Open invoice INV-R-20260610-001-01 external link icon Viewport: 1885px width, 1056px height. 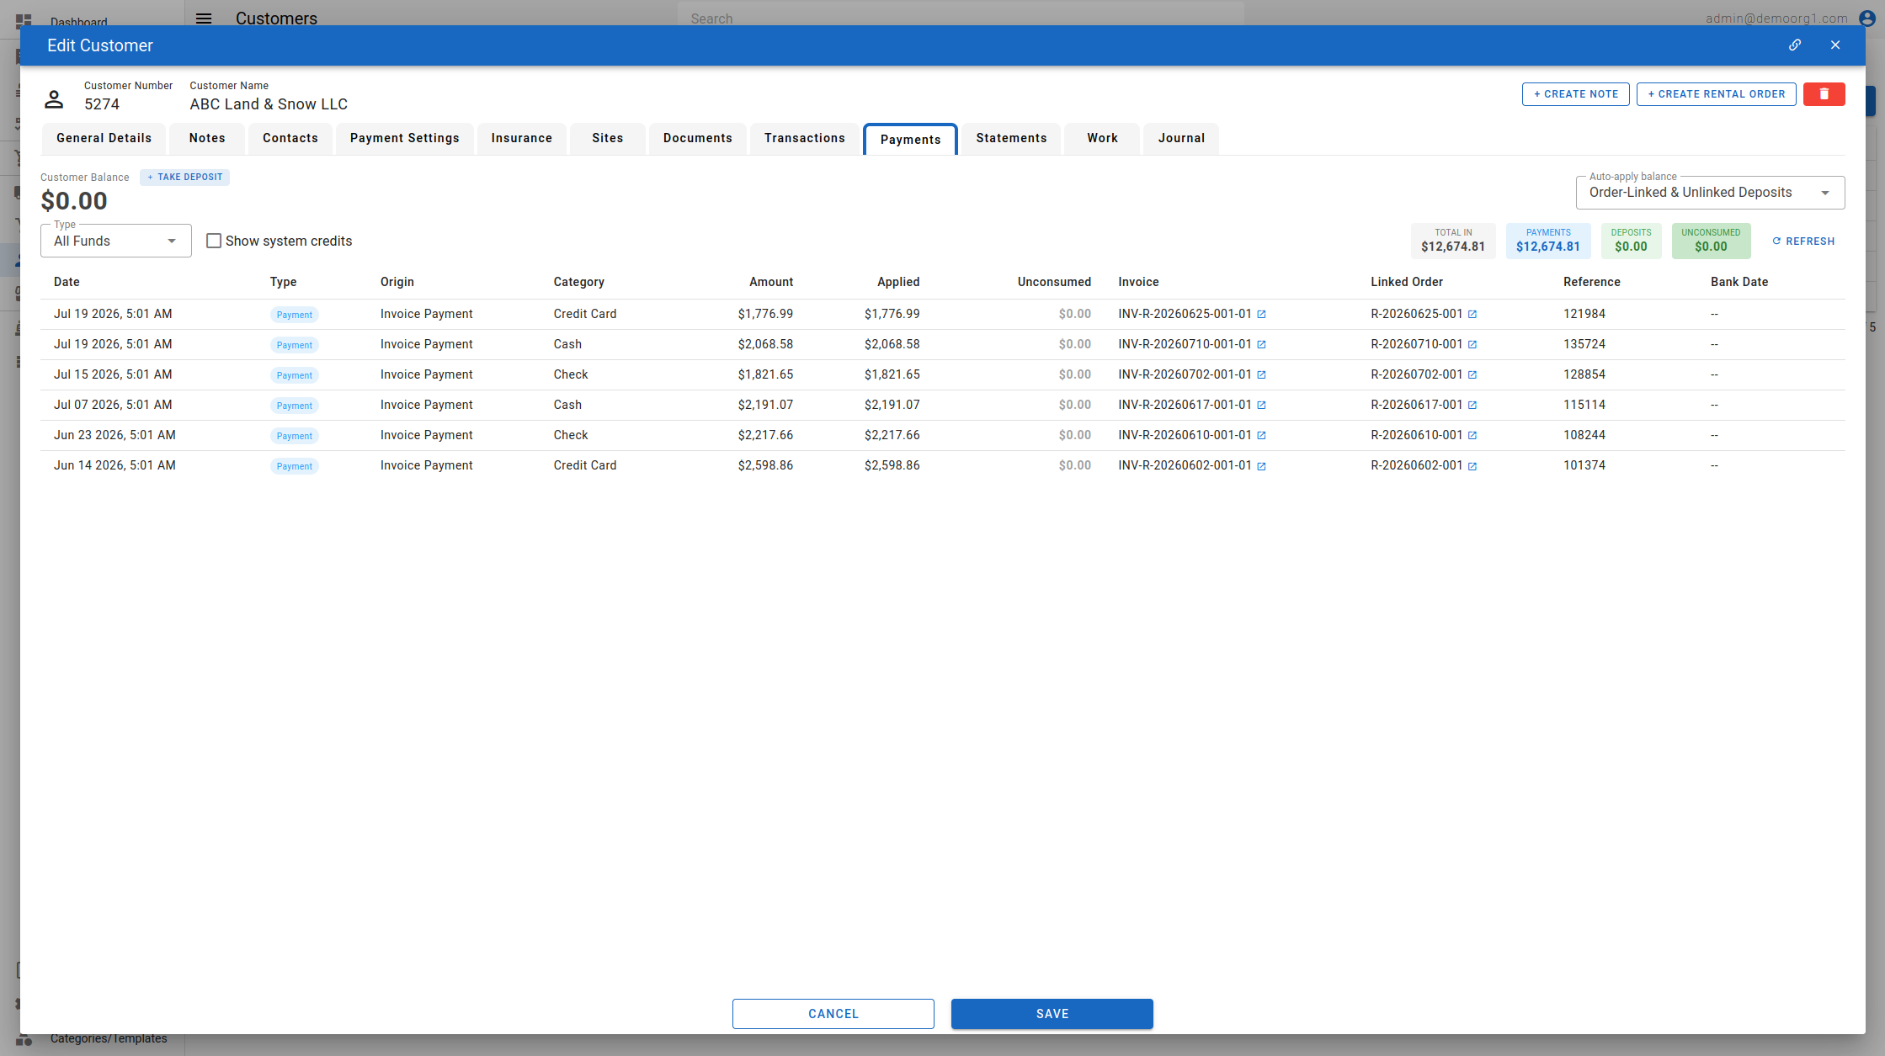(x=1261, y=436)
